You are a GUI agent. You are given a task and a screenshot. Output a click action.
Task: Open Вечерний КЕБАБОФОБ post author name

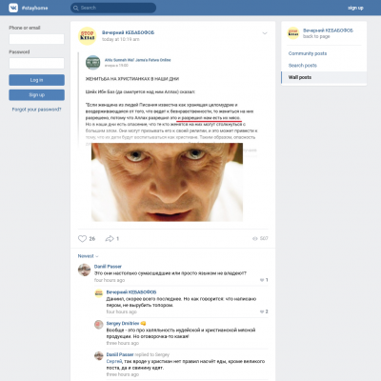[128, 32]
